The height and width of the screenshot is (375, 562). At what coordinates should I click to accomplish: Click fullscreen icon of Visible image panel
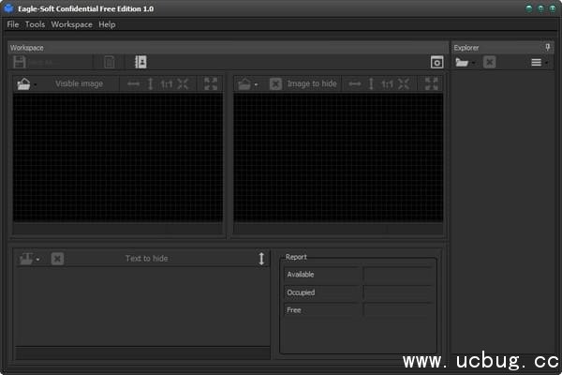[x=211, y=84]
